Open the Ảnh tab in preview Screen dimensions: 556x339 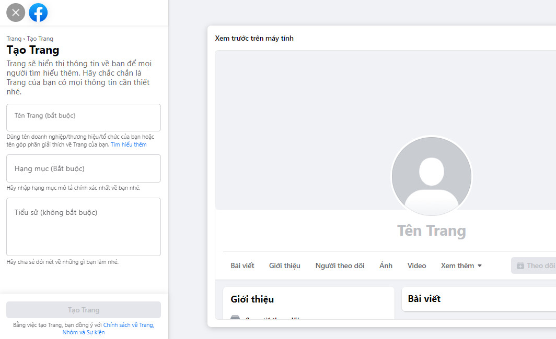point(386,266)
